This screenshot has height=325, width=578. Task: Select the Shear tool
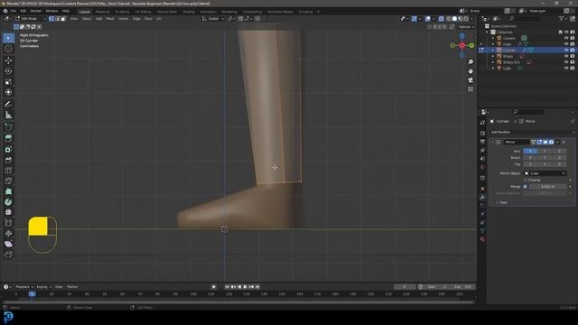click(8, 244)
